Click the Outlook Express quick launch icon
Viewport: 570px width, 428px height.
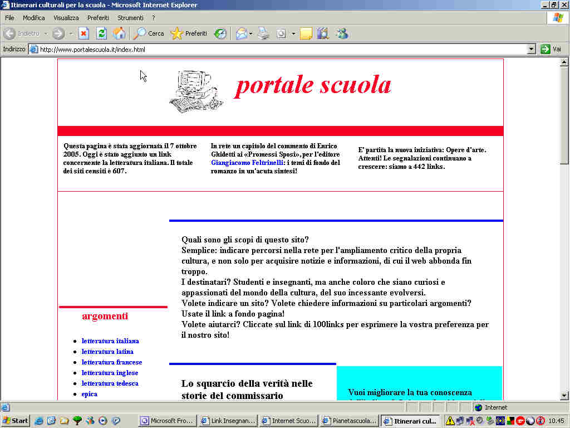pyautogui.click(x=51, y=421)
